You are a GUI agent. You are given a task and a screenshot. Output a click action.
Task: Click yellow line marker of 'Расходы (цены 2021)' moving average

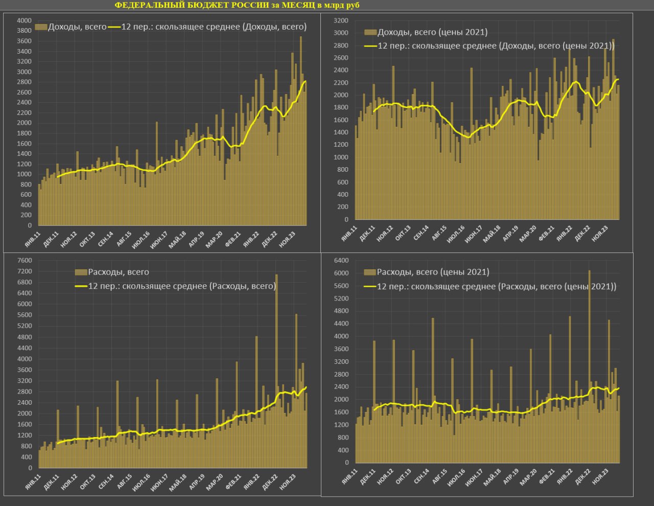370,287
